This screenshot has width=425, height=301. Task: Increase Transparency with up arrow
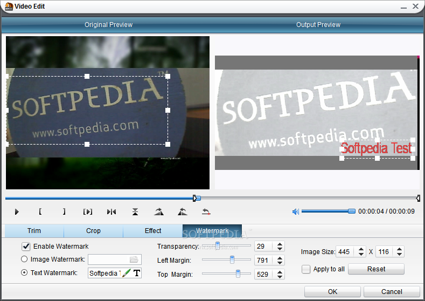tap(280, 244)
